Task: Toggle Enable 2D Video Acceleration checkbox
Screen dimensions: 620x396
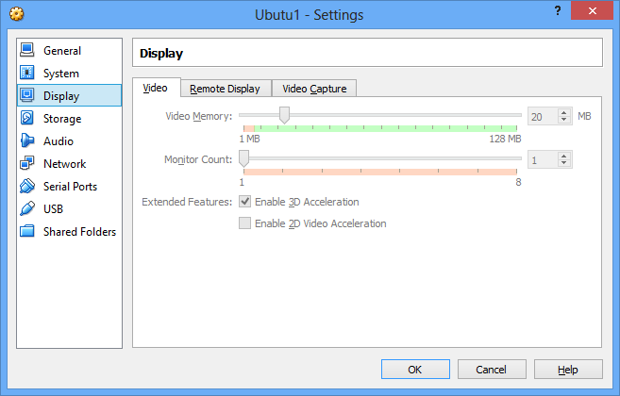Action: tap(245, 223)
